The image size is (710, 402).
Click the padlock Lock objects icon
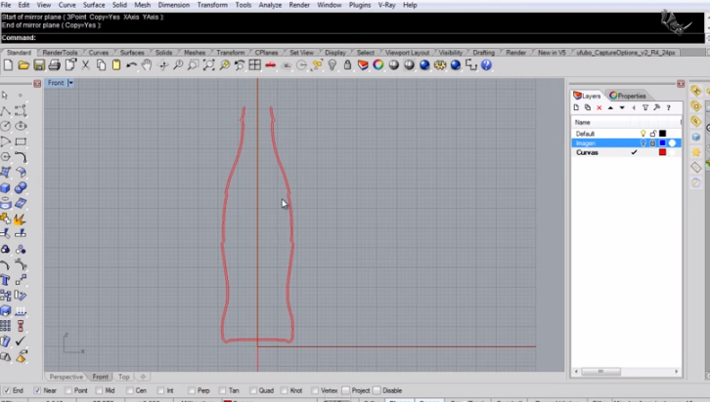347,65
